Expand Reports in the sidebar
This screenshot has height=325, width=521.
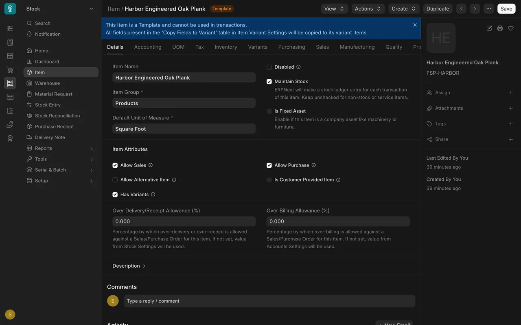click(61, 148)
